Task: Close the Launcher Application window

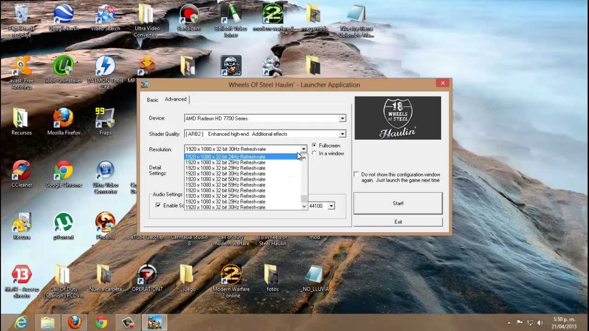Action: (443, 83)
